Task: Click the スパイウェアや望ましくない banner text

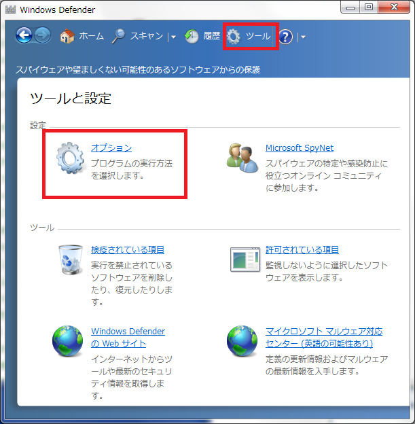Action: (138, 70)
